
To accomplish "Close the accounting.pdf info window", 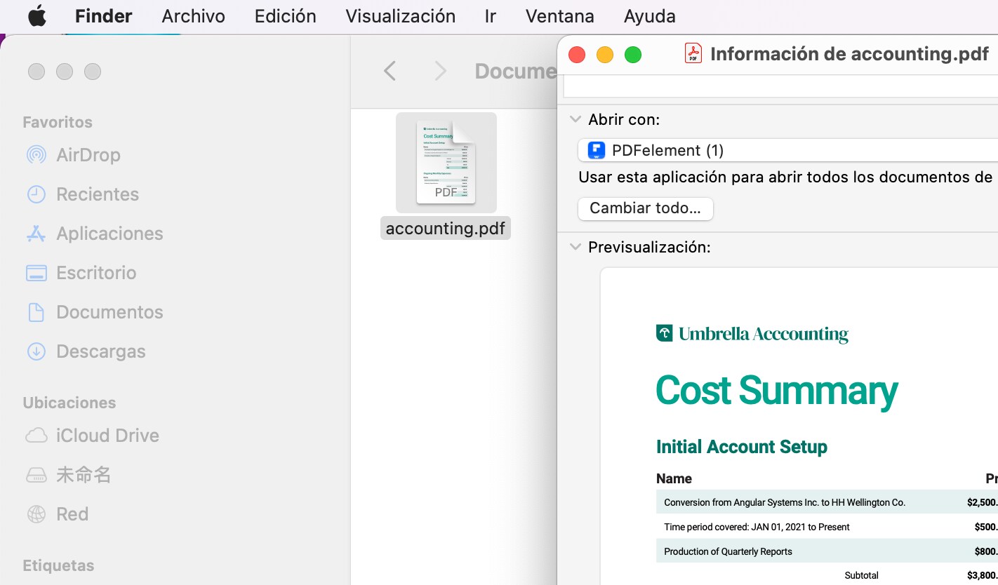I will click(577, 55).
